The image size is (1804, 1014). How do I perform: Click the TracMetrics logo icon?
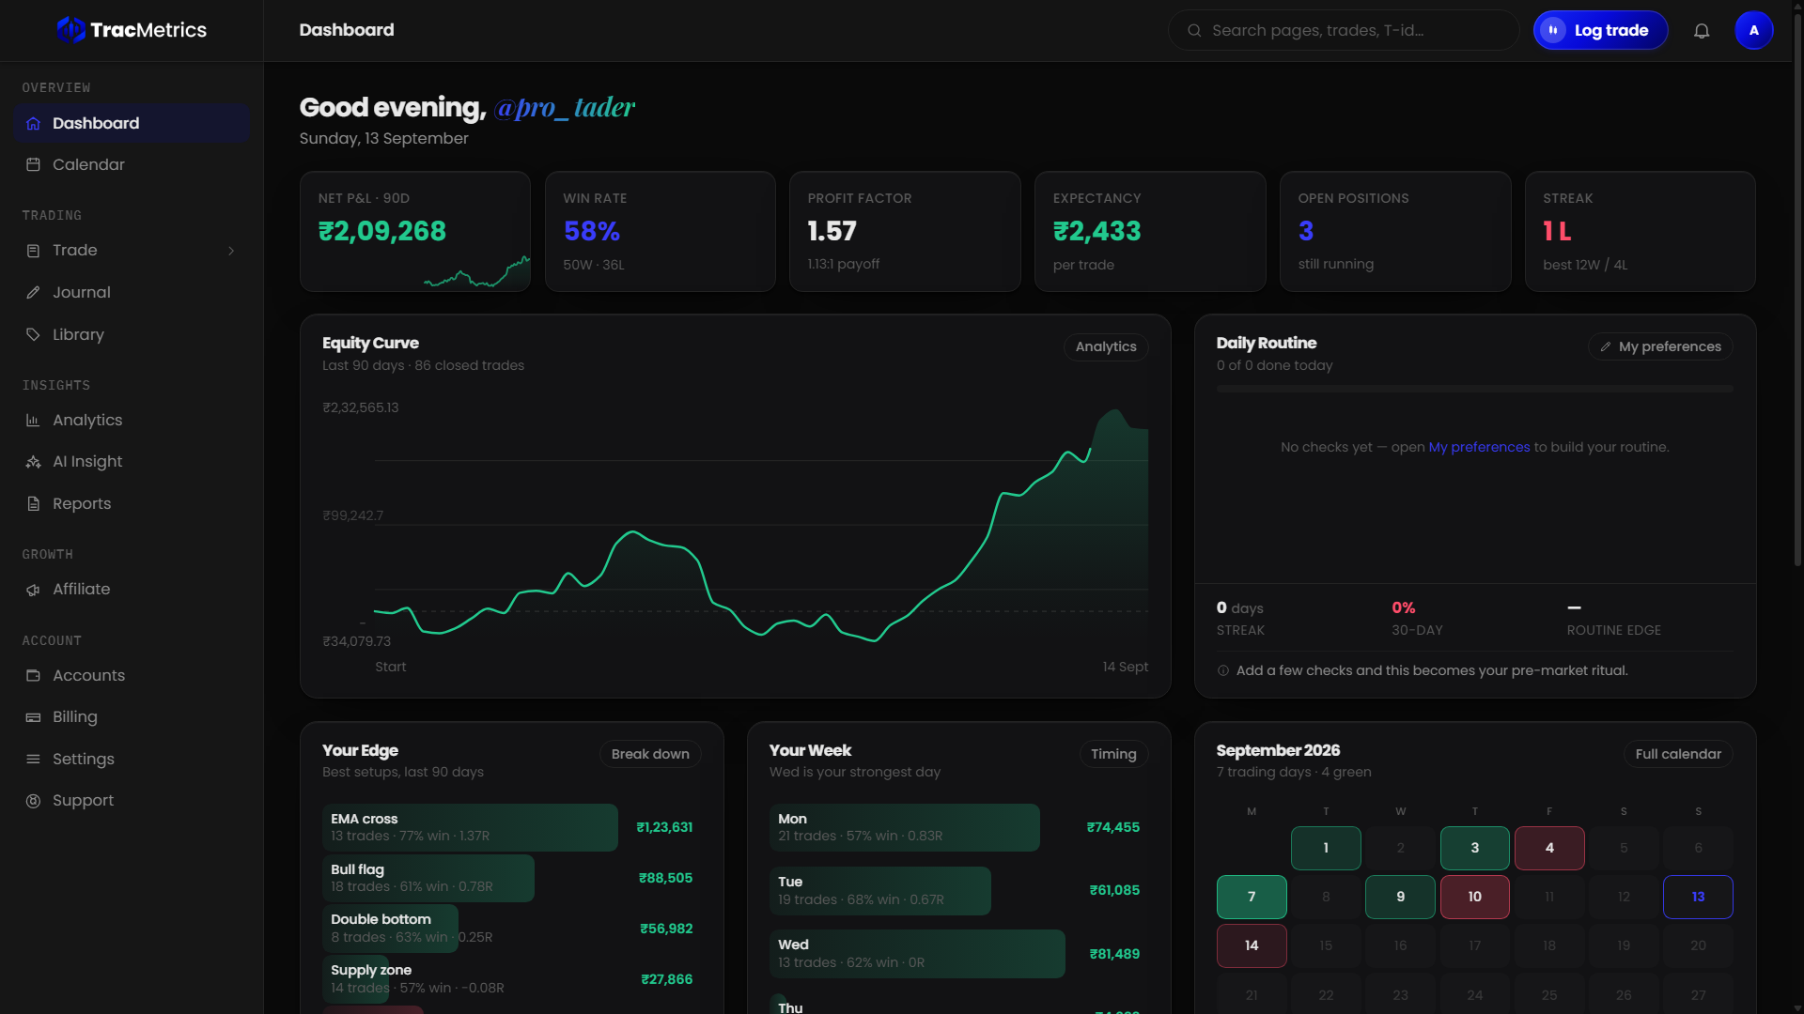(70, 30)
